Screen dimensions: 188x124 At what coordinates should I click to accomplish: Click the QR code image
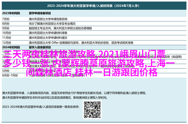point(92,110)
